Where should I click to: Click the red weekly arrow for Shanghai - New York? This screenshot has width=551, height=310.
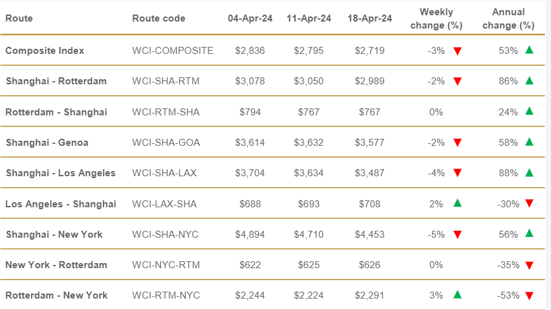point(457,235)
